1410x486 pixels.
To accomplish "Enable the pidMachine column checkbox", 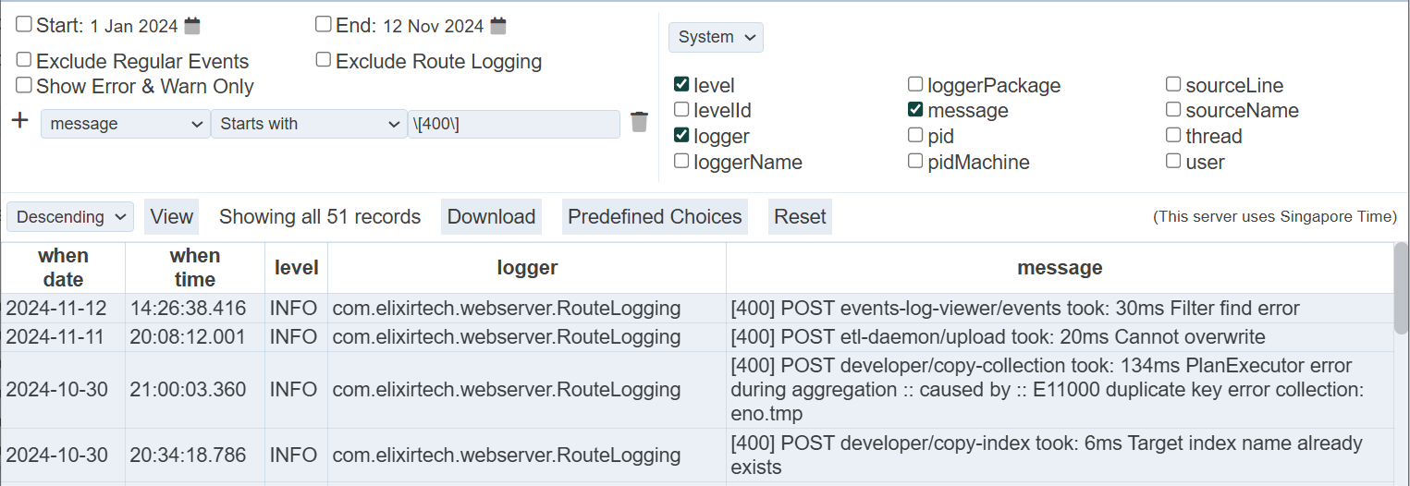I will (x=915, y=161).
